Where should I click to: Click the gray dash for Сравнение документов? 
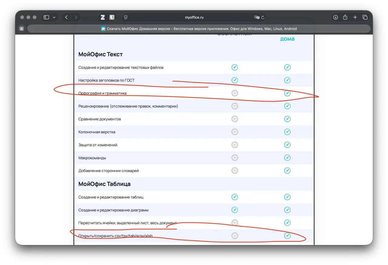tap(235, 119)
